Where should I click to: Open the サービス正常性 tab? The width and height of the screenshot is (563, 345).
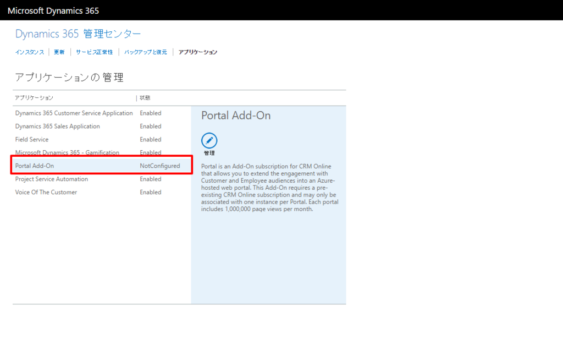click(x=95, y=52)
